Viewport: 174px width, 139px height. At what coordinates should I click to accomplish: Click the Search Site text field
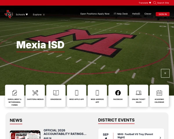pos(163,3)
